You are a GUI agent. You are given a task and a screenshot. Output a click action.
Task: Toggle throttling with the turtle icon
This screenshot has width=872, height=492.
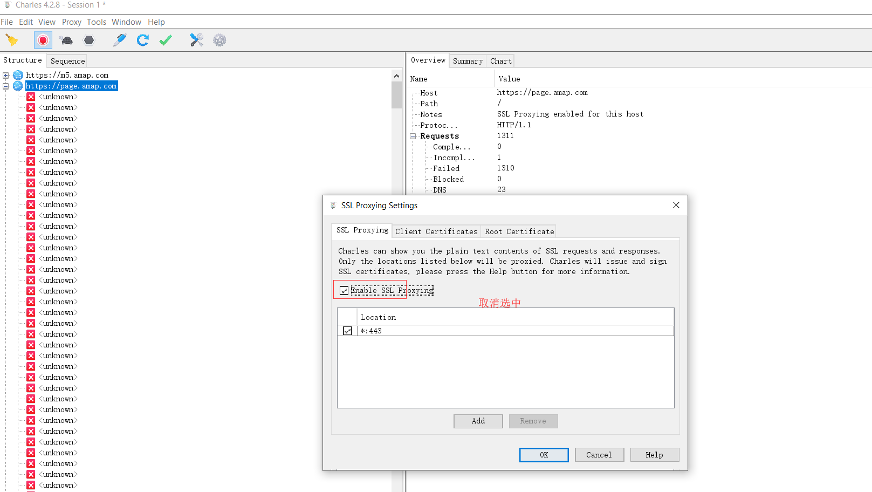coord(66,40)
